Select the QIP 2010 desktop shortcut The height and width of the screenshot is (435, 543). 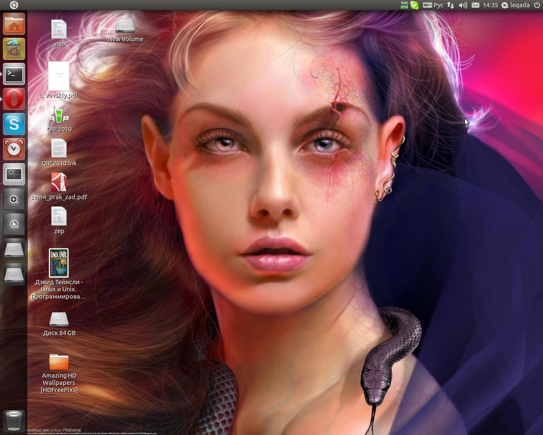pos(59,120)
